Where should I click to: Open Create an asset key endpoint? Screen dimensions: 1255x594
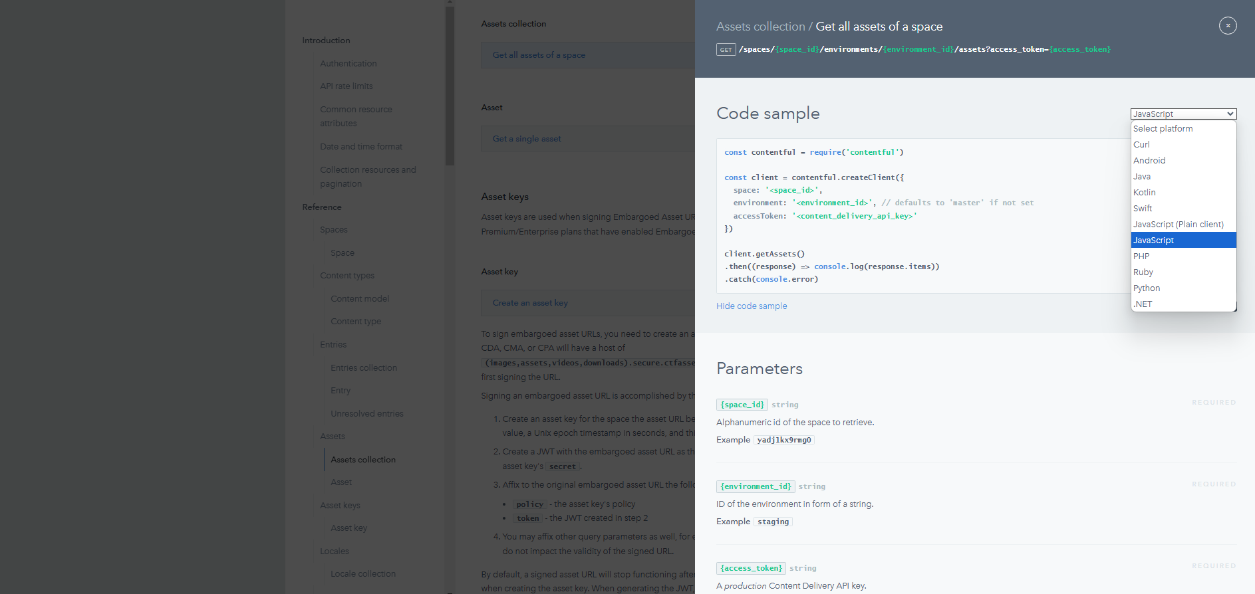tap(588, 302)
